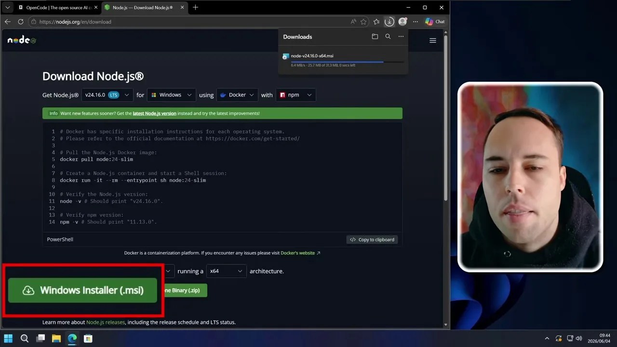Image resolution: width=617 pixels, height=347 pixels.
Task: Expand the x64 architecture dropdown
Action: click(226, 271)
